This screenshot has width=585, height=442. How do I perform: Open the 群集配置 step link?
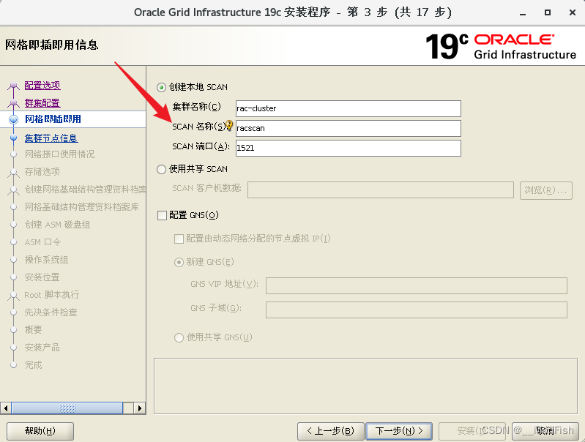(x=42, y=103)
